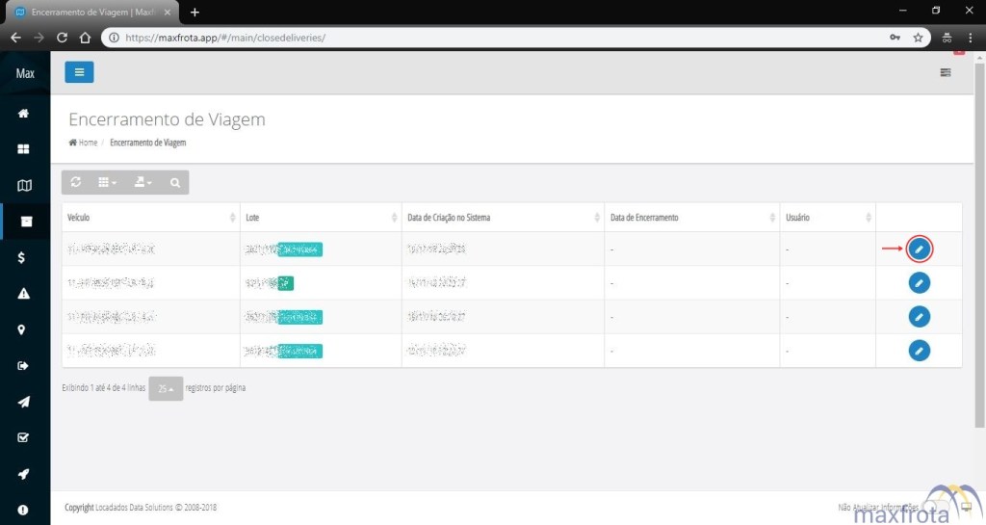Image resolution: width=986 pixels, height=525 pixels.
Task: Click the paper plane sidebar icon
Action: (x=24, y=402)
